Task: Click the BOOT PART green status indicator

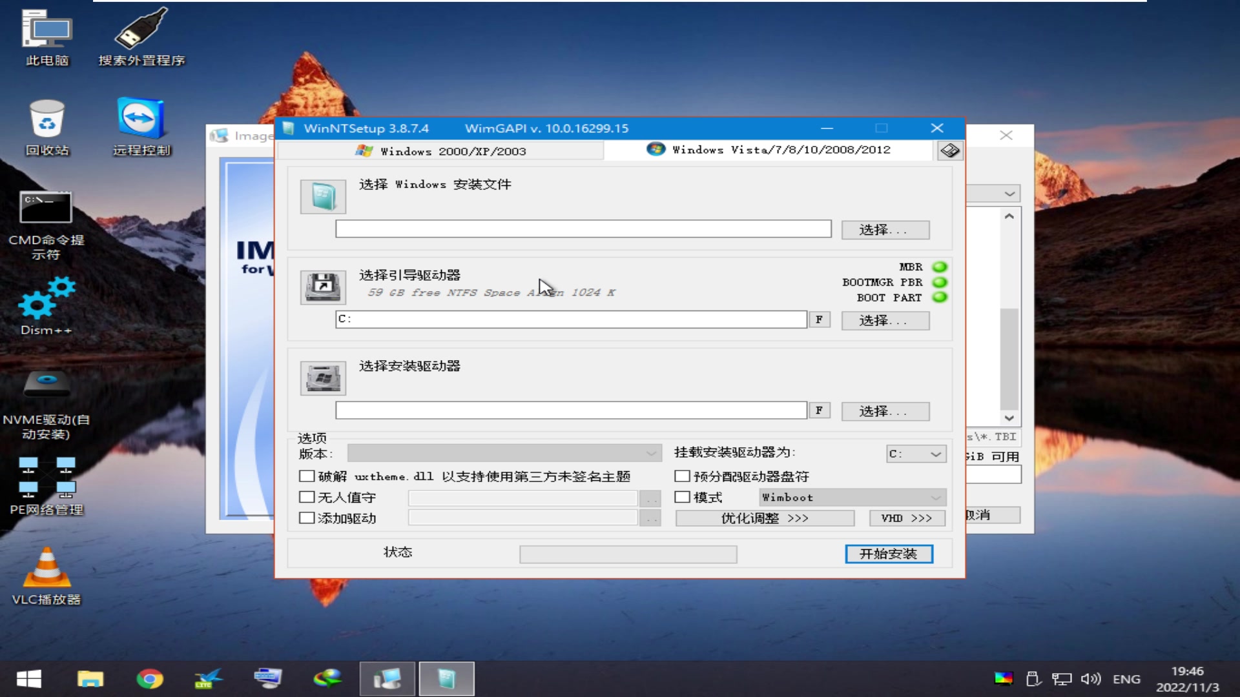Action: coord(940,297)
